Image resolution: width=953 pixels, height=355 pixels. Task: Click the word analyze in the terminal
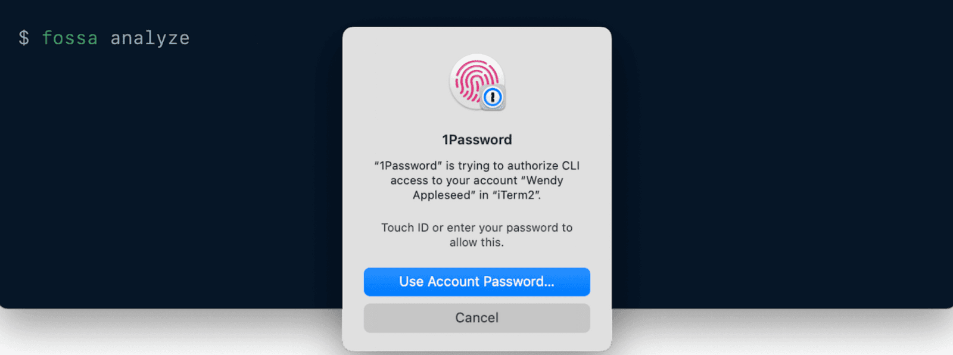pos(150,38)
